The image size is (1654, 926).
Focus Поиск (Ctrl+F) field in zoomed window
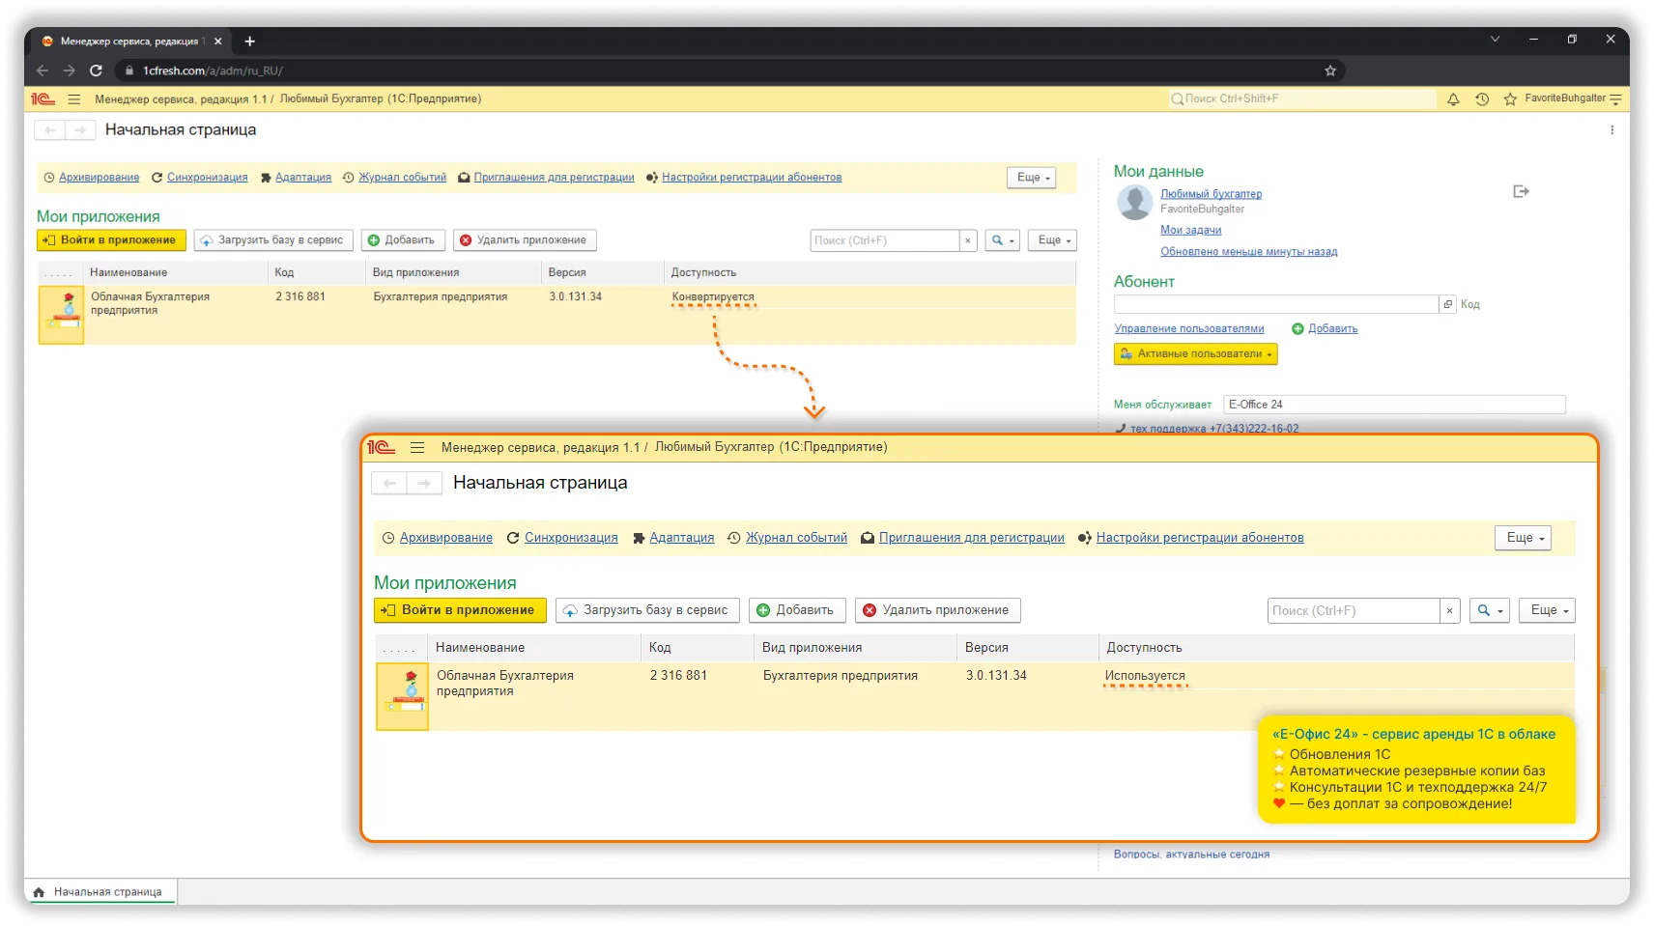pos(1354,610)
